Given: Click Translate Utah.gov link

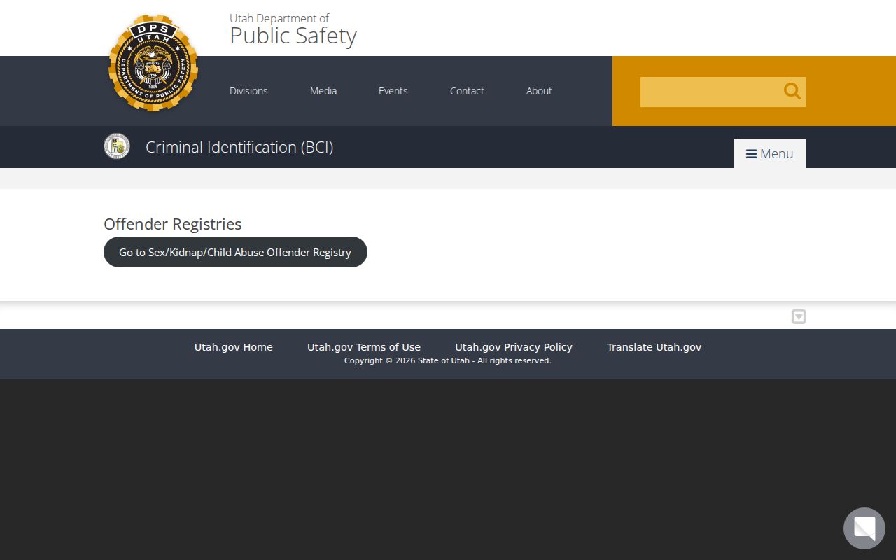Looking at the screenshot, I should coord(654,347).
